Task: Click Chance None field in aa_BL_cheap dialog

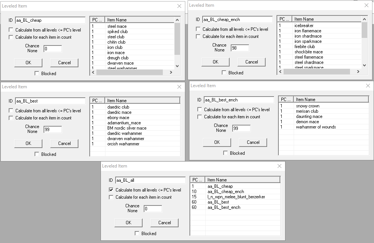Action: click(x=53, y=48)
